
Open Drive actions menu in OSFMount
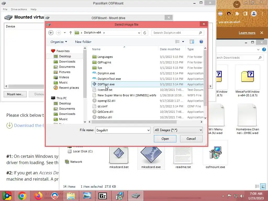point(19,9)
